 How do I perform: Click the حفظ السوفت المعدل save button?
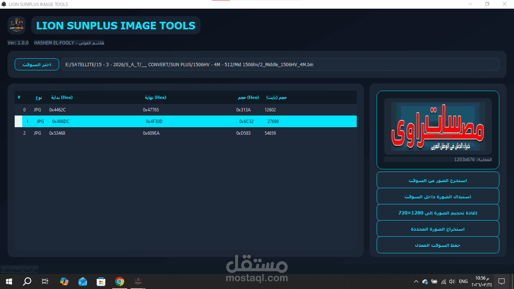tap(438, 245)
